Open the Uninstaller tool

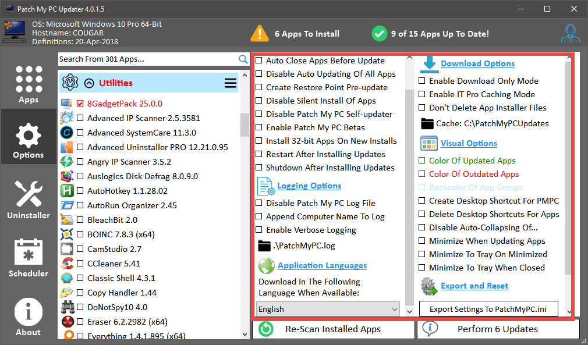pyautogui.click(x=29, y=199)
